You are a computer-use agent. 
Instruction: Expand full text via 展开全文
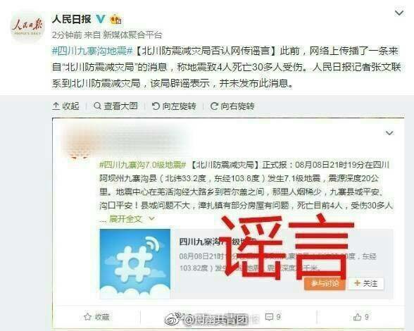[x=125, y=219]
